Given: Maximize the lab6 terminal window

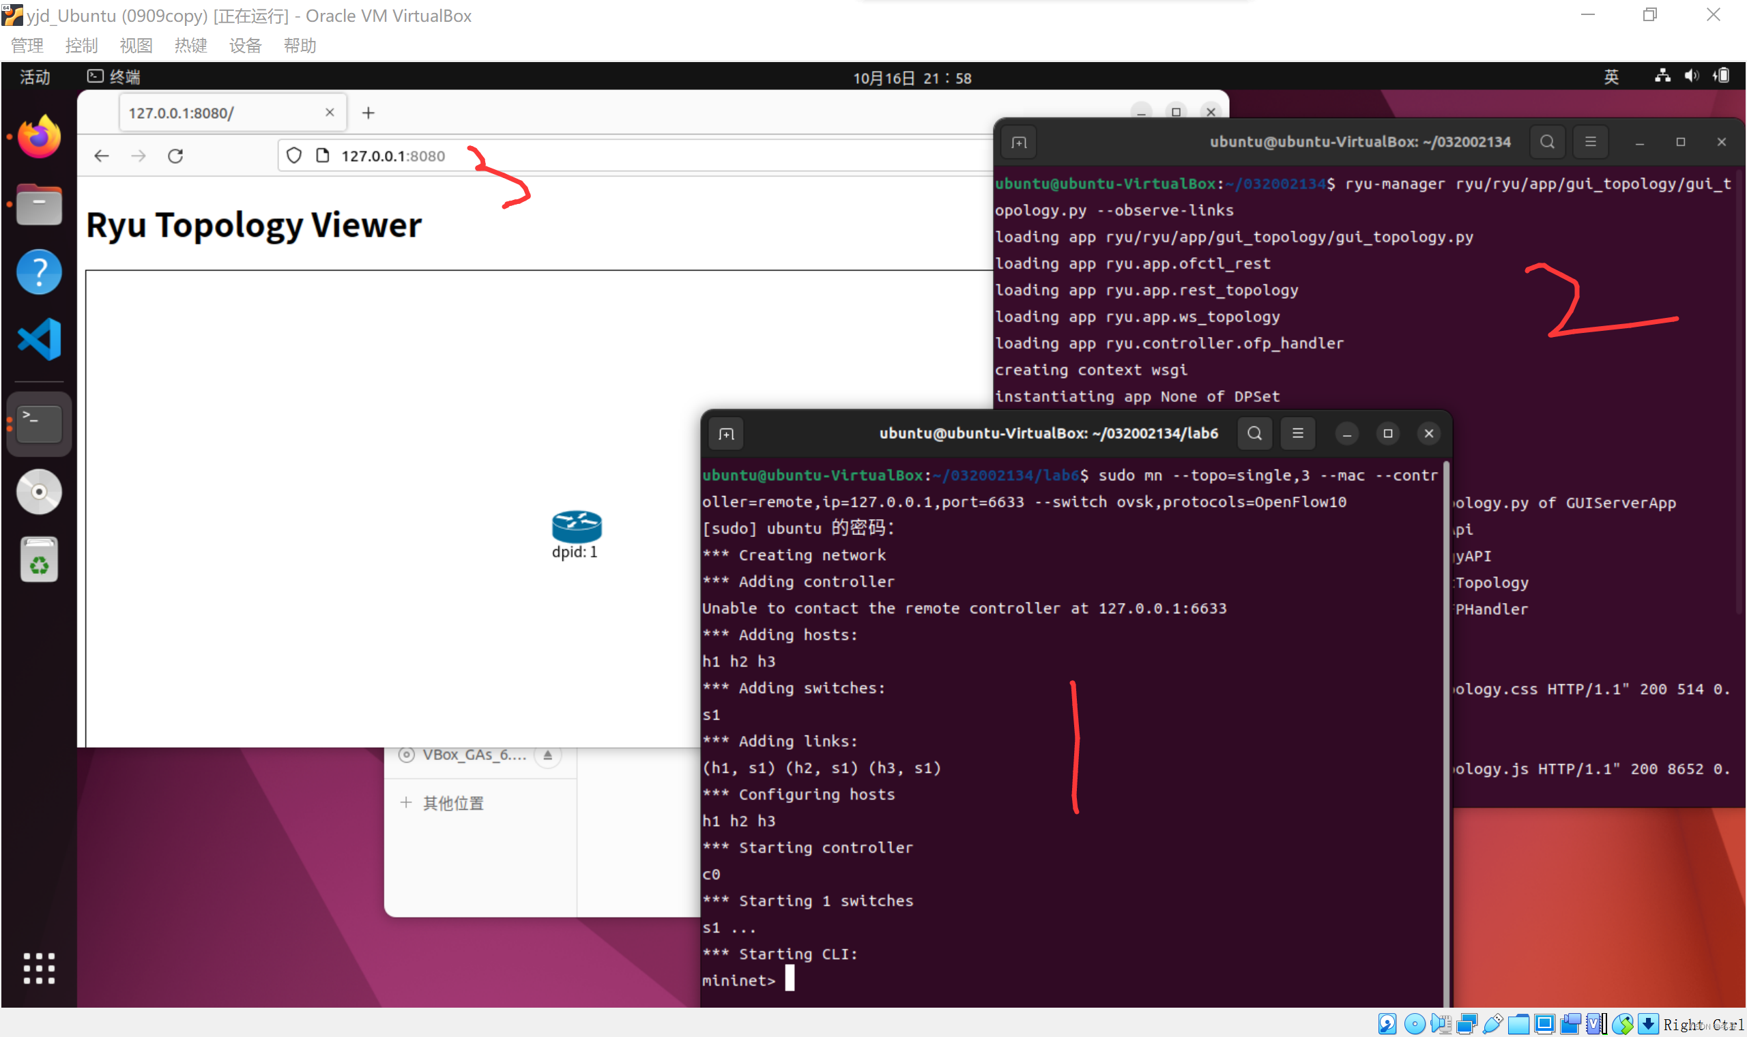Looking at the screenshot, I should 1388,434.
